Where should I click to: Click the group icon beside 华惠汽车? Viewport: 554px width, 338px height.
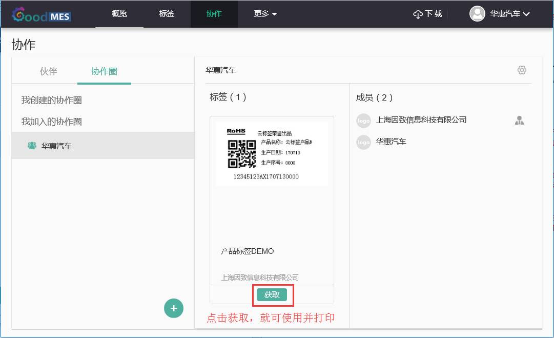tap(32, 145)
